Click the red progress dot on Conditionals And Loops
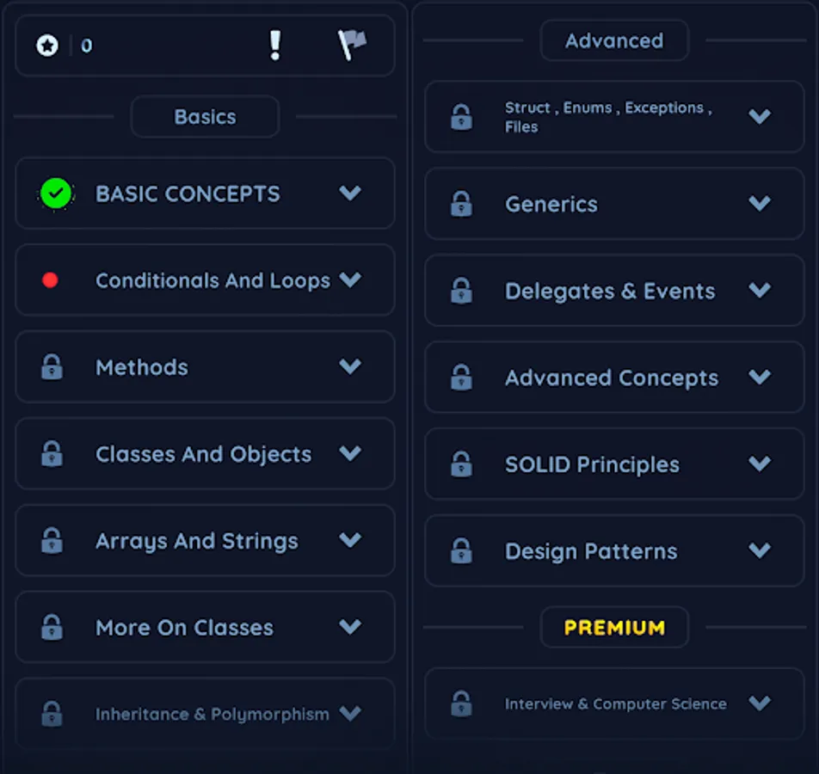Viewport: 819px width, 774px height. click(x=50, y=280)
